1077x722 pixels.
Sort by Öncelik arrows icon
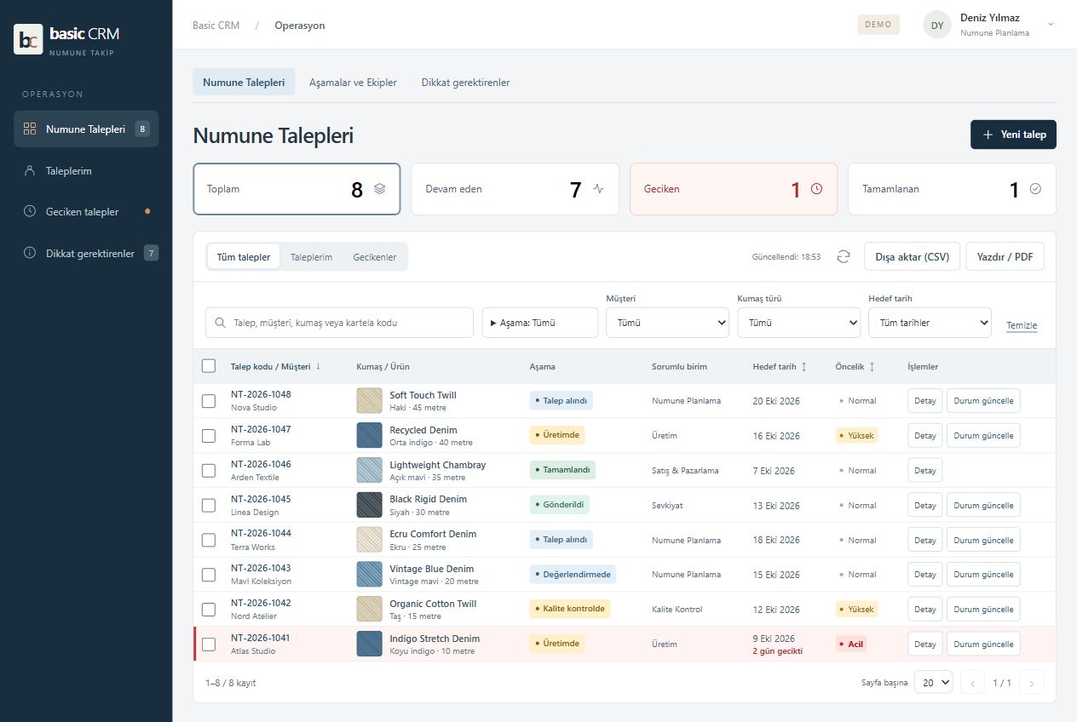[x=872, y=366]
